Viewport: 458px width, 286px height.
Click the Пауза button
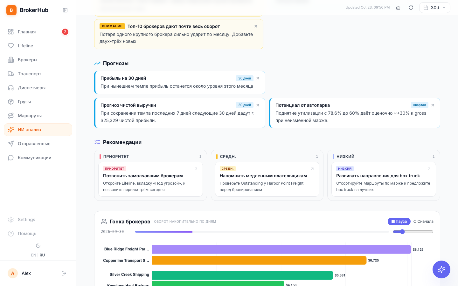click(x=399, y=221)
